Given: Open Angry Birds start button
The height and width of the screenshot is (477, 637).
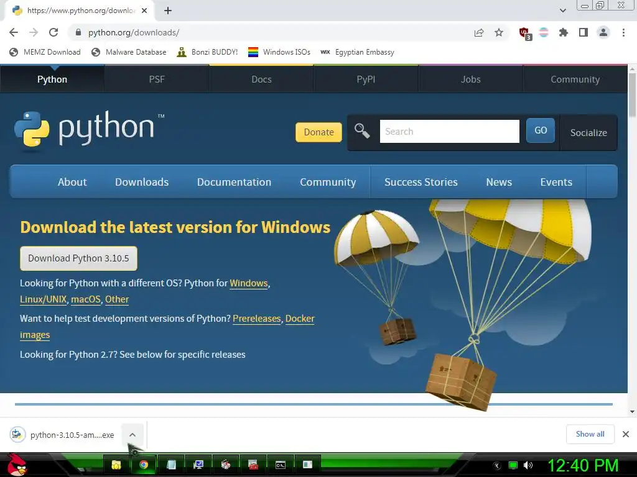Looking at the screenshot, I should [16, 465].
